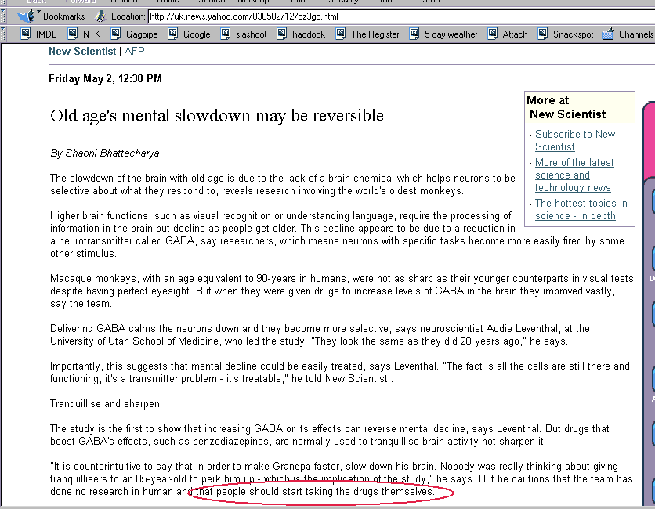Viewport: 655px width, 509px height.
Task: Click the Snackspot bookmark label
Action: pyautogui.click(x=574, y=34)
